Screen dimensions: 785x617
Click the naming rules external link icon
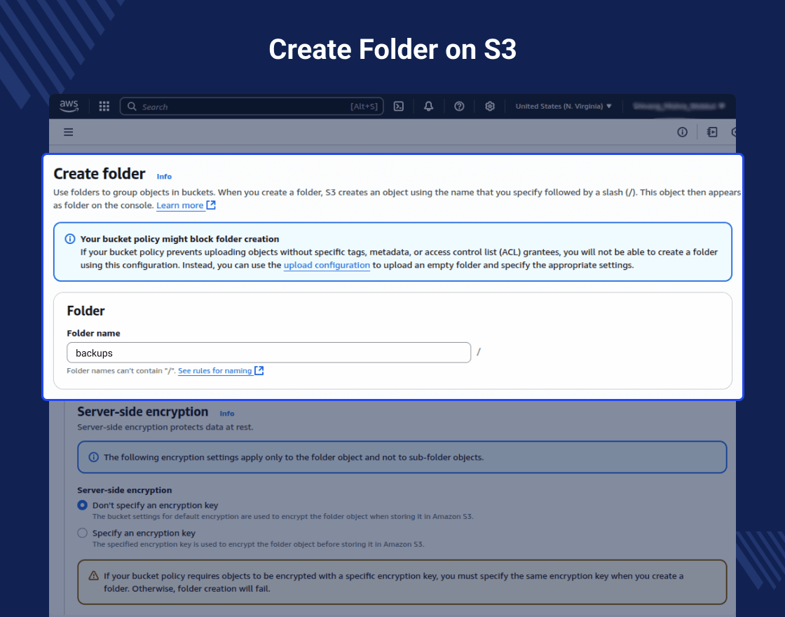coord(259,371)
